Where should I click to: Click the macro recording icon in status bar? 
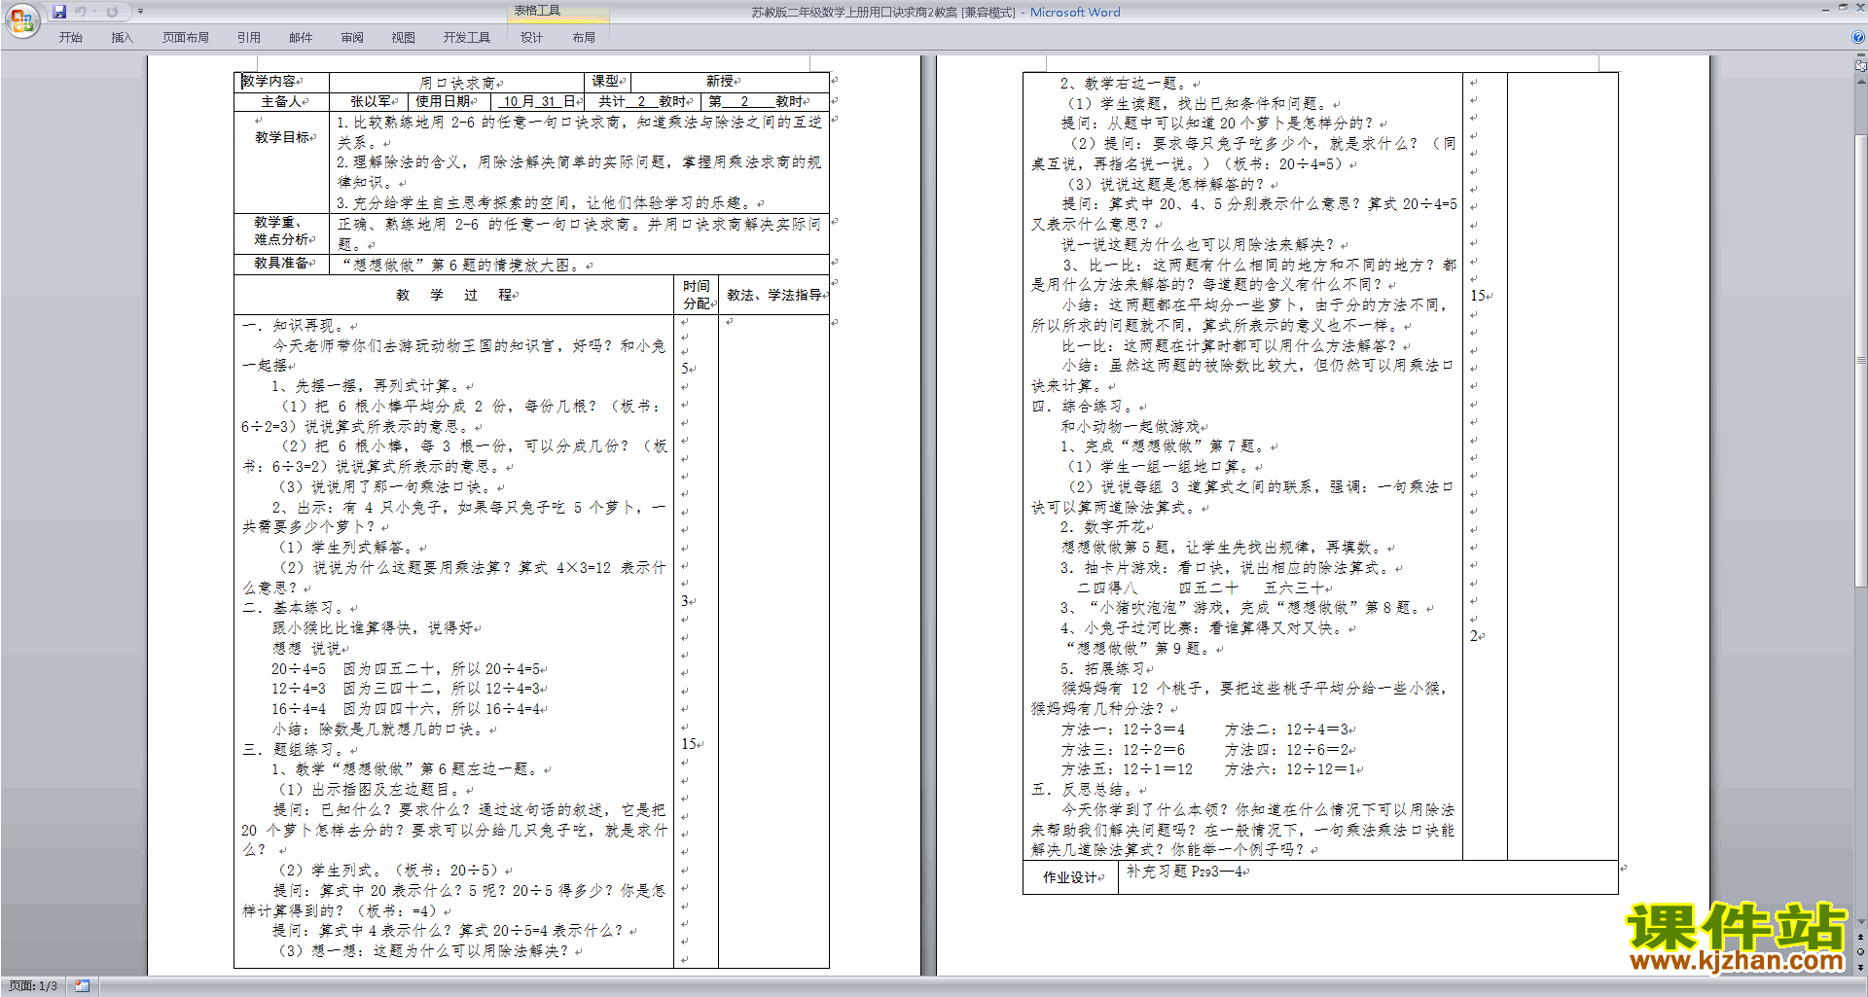click(83, 986)
